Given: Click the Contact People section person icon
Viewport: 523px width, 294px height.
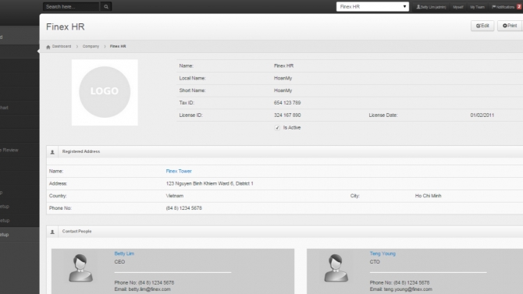Looking at the screenshot, I should click(x=52, y=232).
